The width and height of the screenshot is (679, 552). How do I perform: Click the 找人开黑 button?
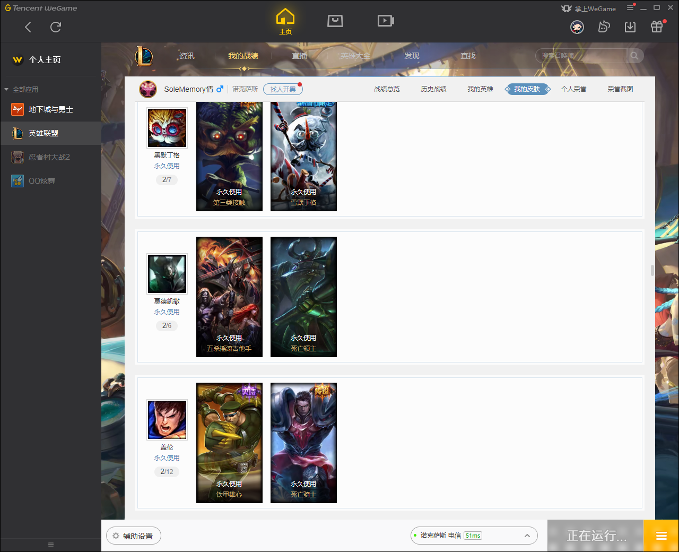[x=283, y=89]
